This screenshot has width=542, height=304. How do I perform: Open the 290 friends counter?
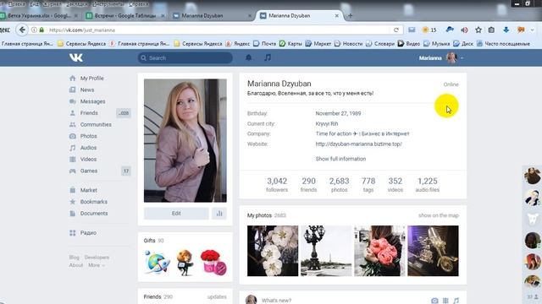pyautogui.click(x=308, y=184)
